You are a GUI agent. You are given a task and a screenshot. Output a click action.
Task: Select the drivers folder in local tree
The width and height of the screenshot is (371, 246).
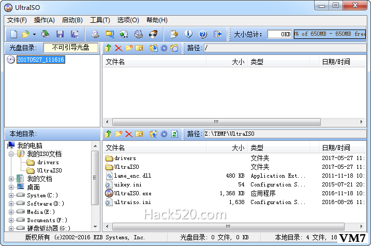[x=48, y=163]
